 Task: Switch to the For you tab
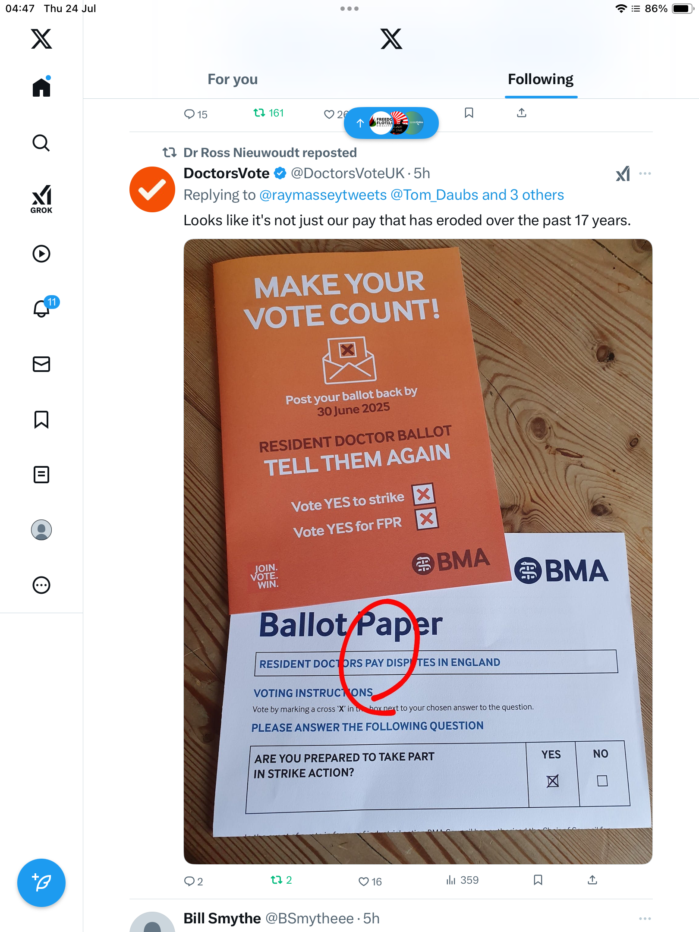(x=233, y=79)
